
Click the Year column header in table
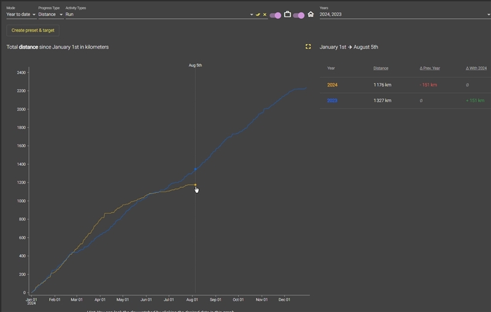click(x=331, y=68)
